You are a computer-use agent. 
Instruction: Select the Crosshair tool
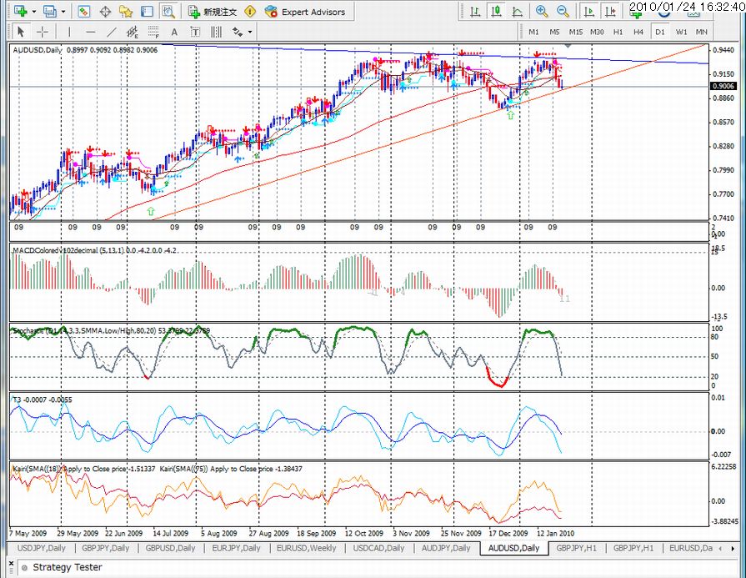tap(43, 32)
